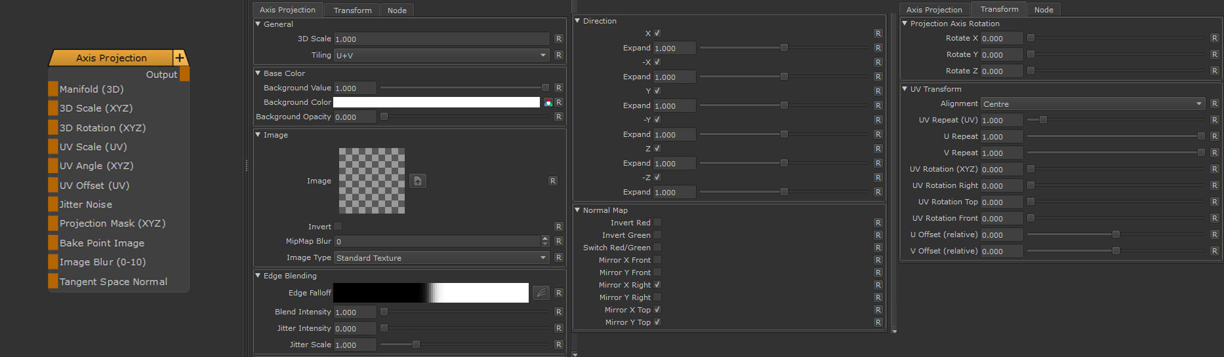Open the Background Color picker icon
1224x357 pixels.
point(548,103)
